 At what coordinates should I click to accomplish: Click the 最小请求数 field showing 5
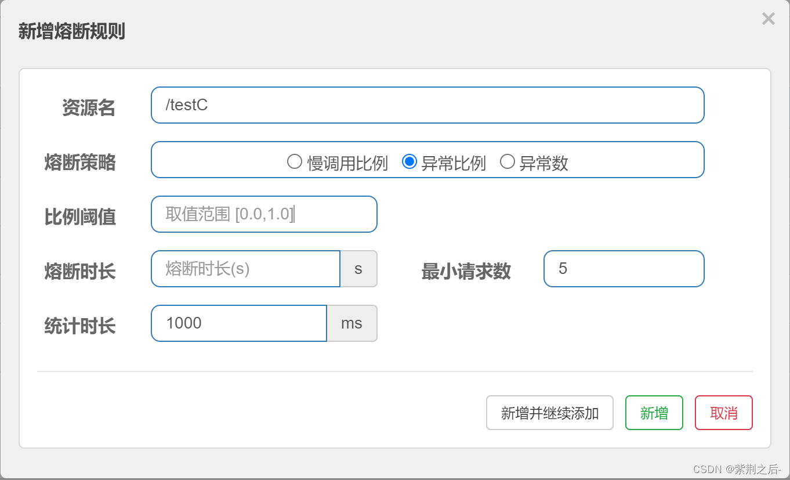(624, 269)
